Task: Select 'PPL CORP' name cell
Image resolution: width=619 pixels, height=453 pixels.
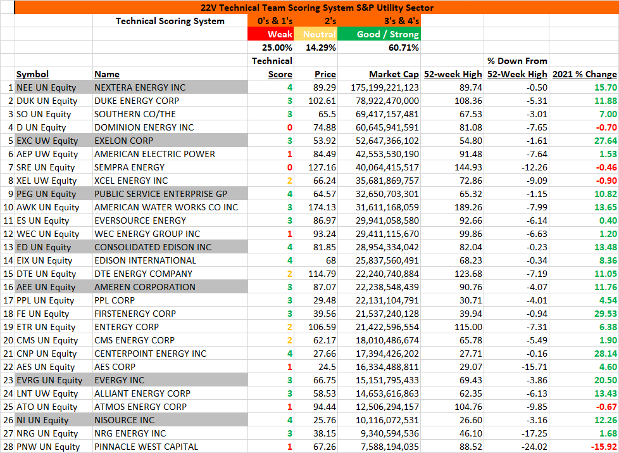Action: point(170,300)
